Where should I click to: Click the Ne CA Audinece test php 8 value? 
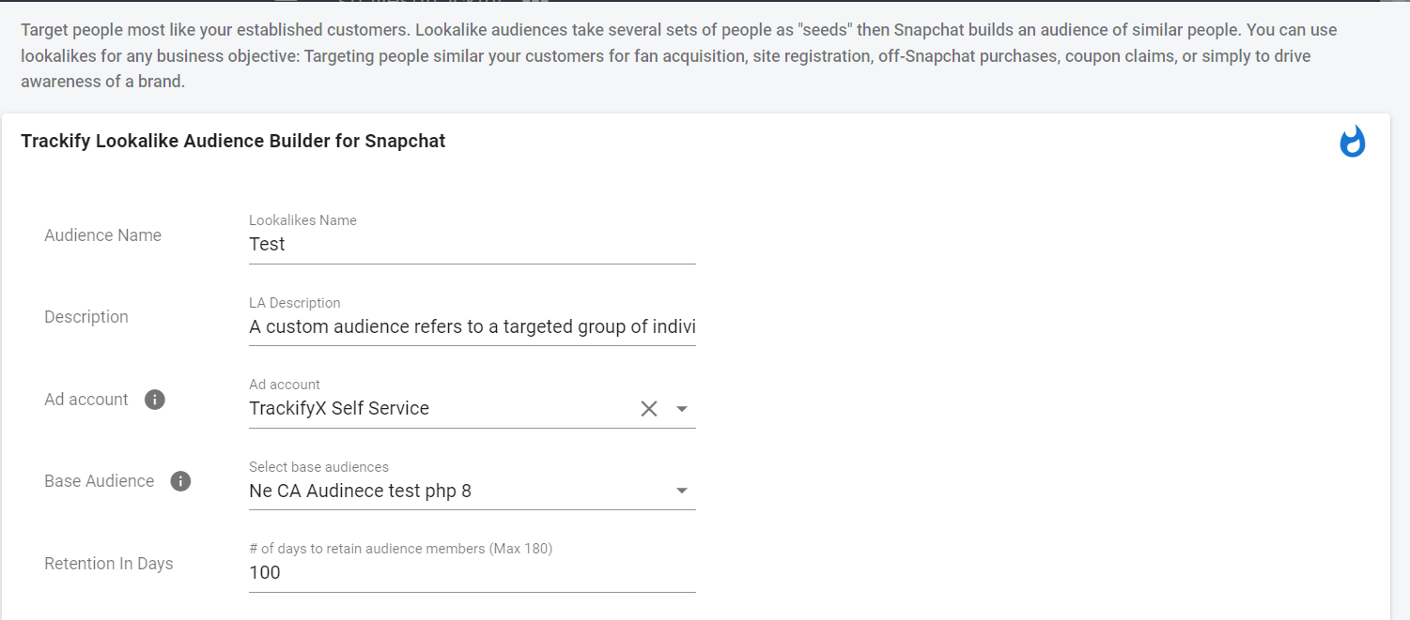tap(360, 491)
